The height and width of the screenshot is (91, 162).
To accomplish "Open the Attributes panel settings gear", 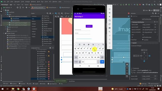I will 156,13.
